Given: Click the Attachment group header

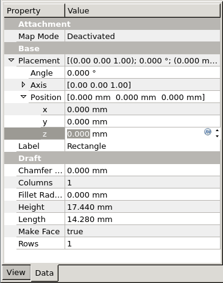Looking at the screenshot, I should coord(112,24).
